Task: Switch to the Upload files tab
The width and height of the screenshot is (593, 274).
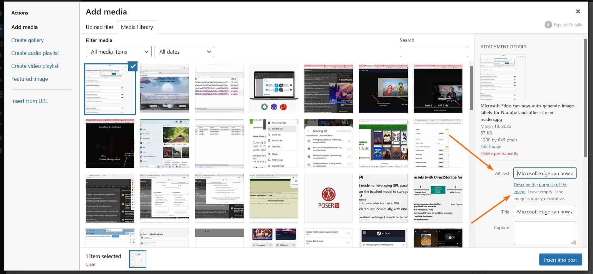Action: pyautogui.click(x=100, y=27)
